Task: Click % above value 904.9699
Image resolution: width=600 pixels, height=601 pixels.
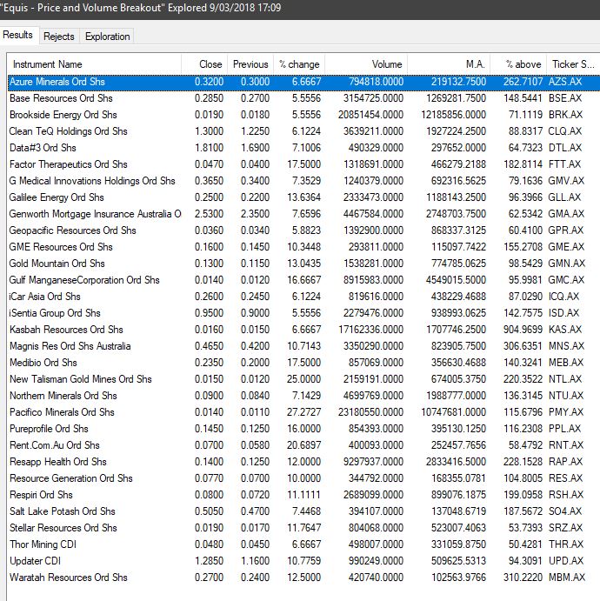Action: coord(523,330)
